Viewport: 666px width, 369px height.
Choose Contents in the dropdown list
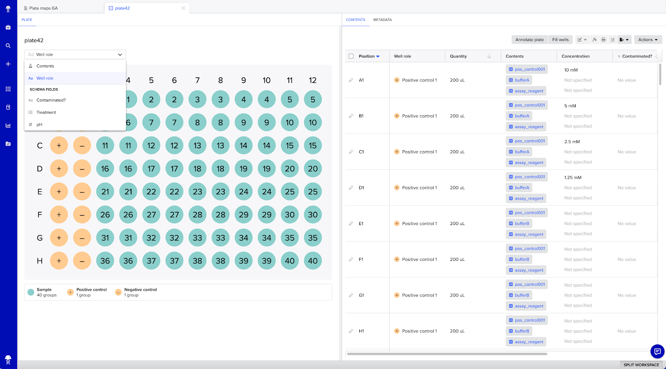(75, 66)
